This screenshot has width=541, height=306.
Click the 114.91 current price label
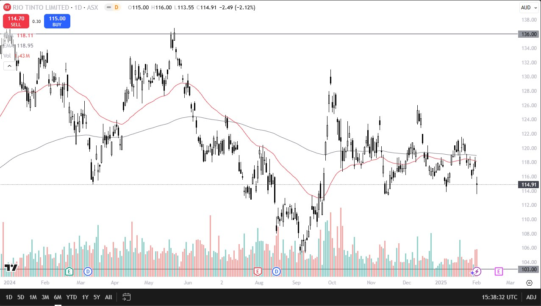point(528,184)
